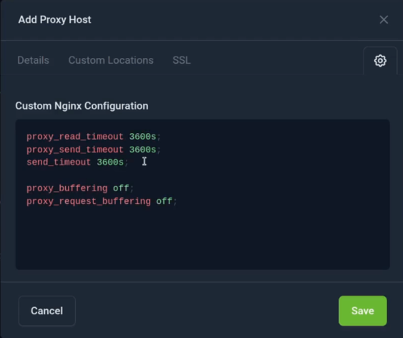Switch to the Details tab
The image size is (403, 338).
tap(33, 60)
